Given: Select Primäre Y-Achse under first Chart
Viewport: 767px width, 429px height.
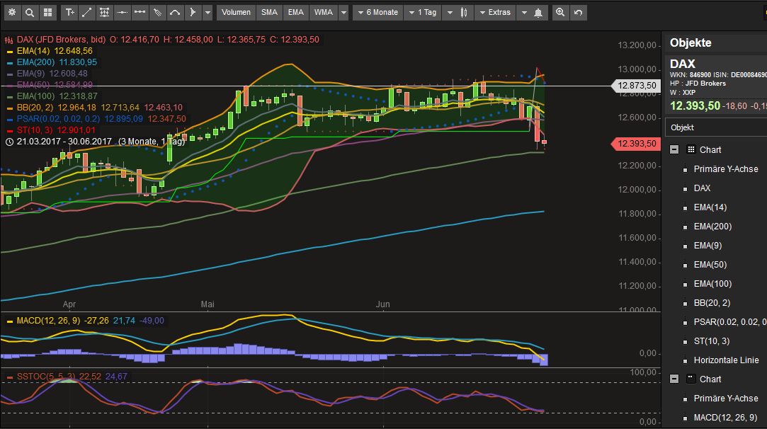Looking at the screenshot, I should click(x=726, y=168).
